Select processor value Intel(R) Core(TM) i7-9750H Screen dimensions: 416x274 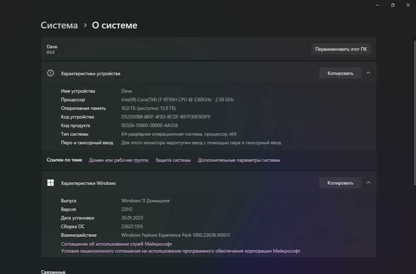(177, 100)
